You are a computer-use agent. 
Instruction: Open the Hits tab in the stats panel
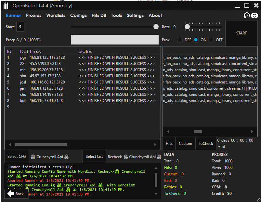[169, 143]
